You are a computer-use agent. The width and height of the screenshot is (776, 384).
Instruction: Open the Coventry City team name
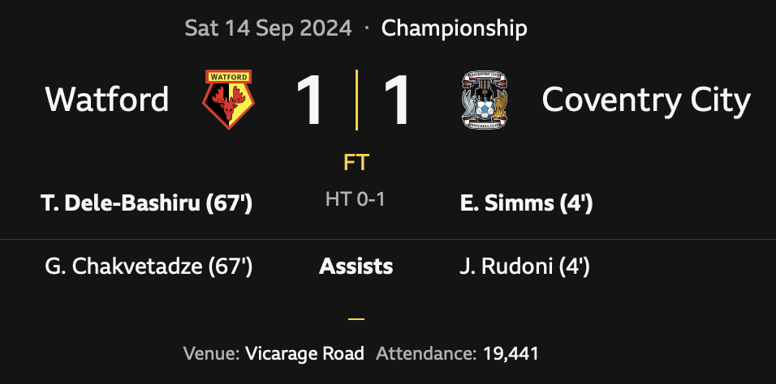[646, 100]
